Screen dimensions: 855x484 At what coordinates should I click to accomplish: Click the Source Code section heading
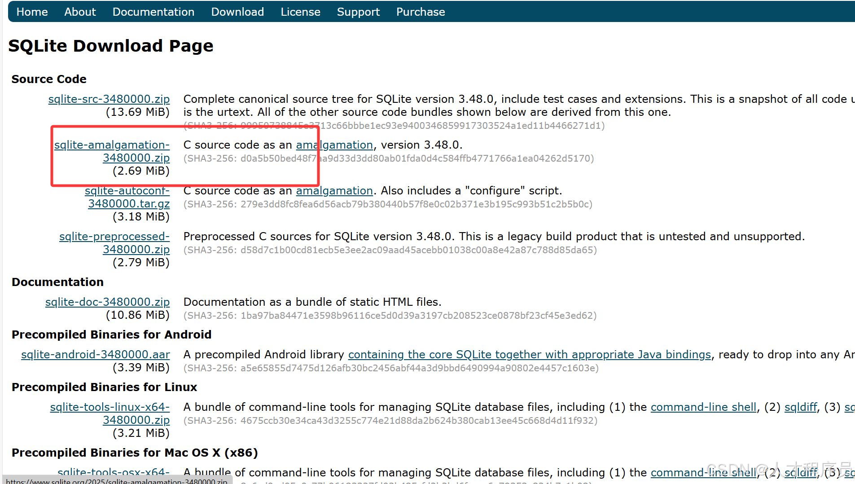(x=49, y=79)
